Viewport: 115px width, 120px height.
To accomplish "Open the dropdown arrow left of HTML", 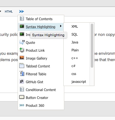I will [x=0, y=11].
